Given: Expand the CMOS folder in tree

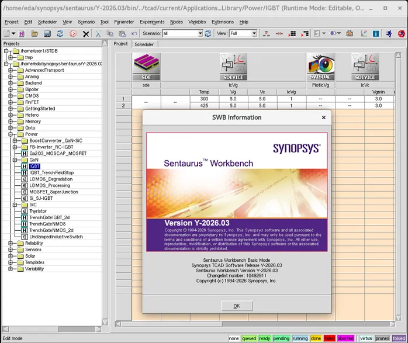Looking at the screenshot, I should pos(11,96).
